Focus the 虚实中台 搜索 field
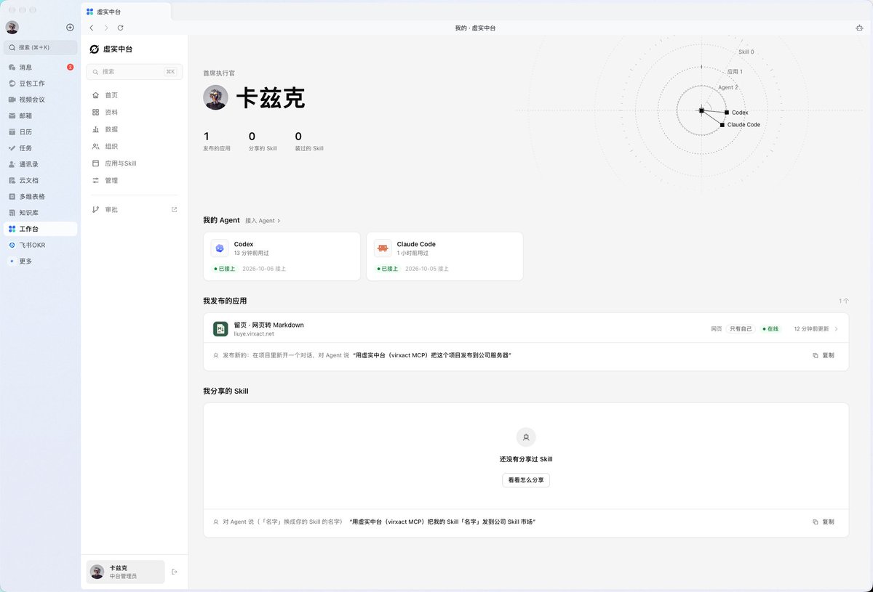Image resolution: width=873 pixels, height=592 pixels. click(x=135, y=72)
